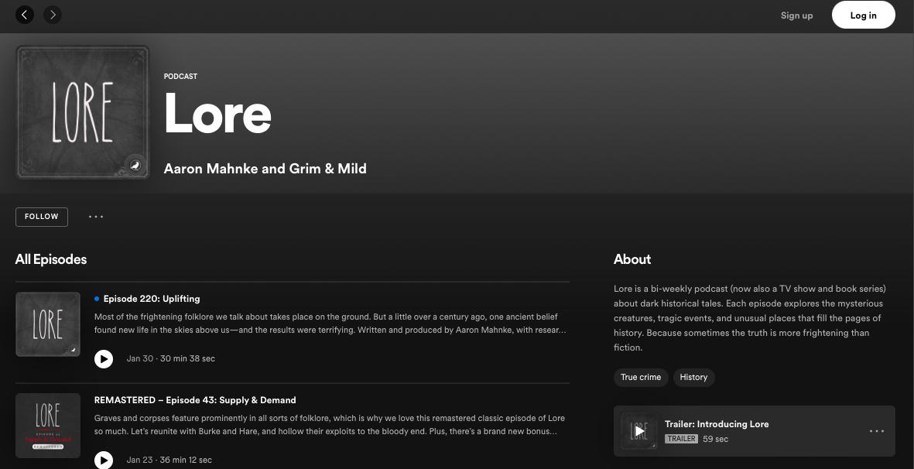Open the Lore podcast cover image

tap(83, 112)
